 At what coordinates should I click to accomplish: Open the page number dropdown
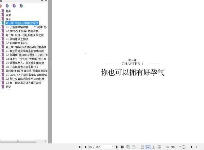coord(113,147)
